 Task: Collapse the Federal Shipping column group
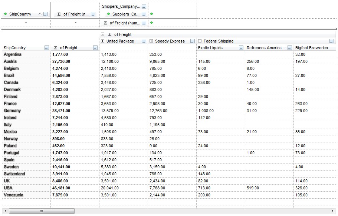click(x=200, y=41)
